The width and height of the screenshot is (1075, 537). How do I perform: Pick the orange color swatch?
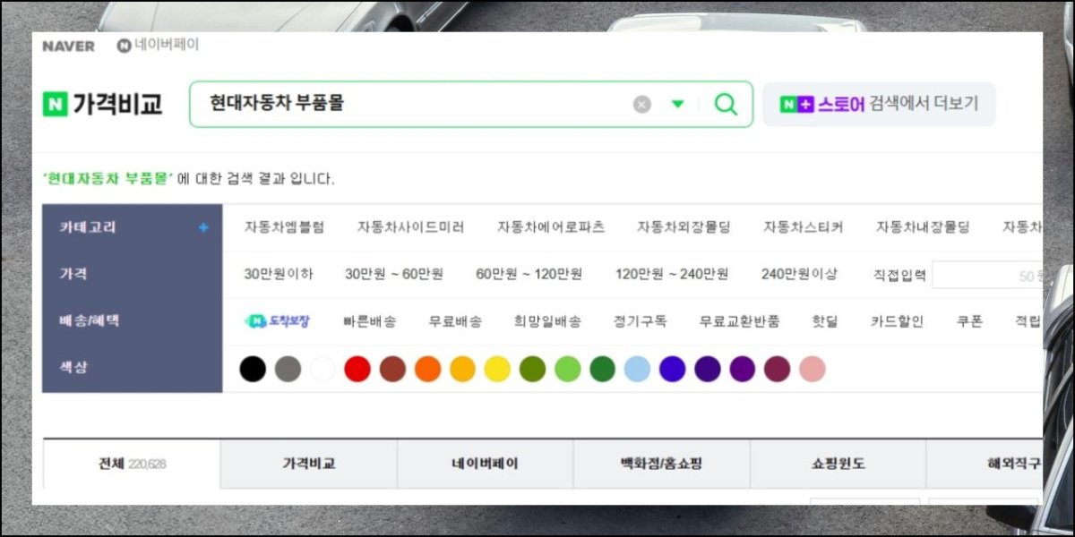427,369
